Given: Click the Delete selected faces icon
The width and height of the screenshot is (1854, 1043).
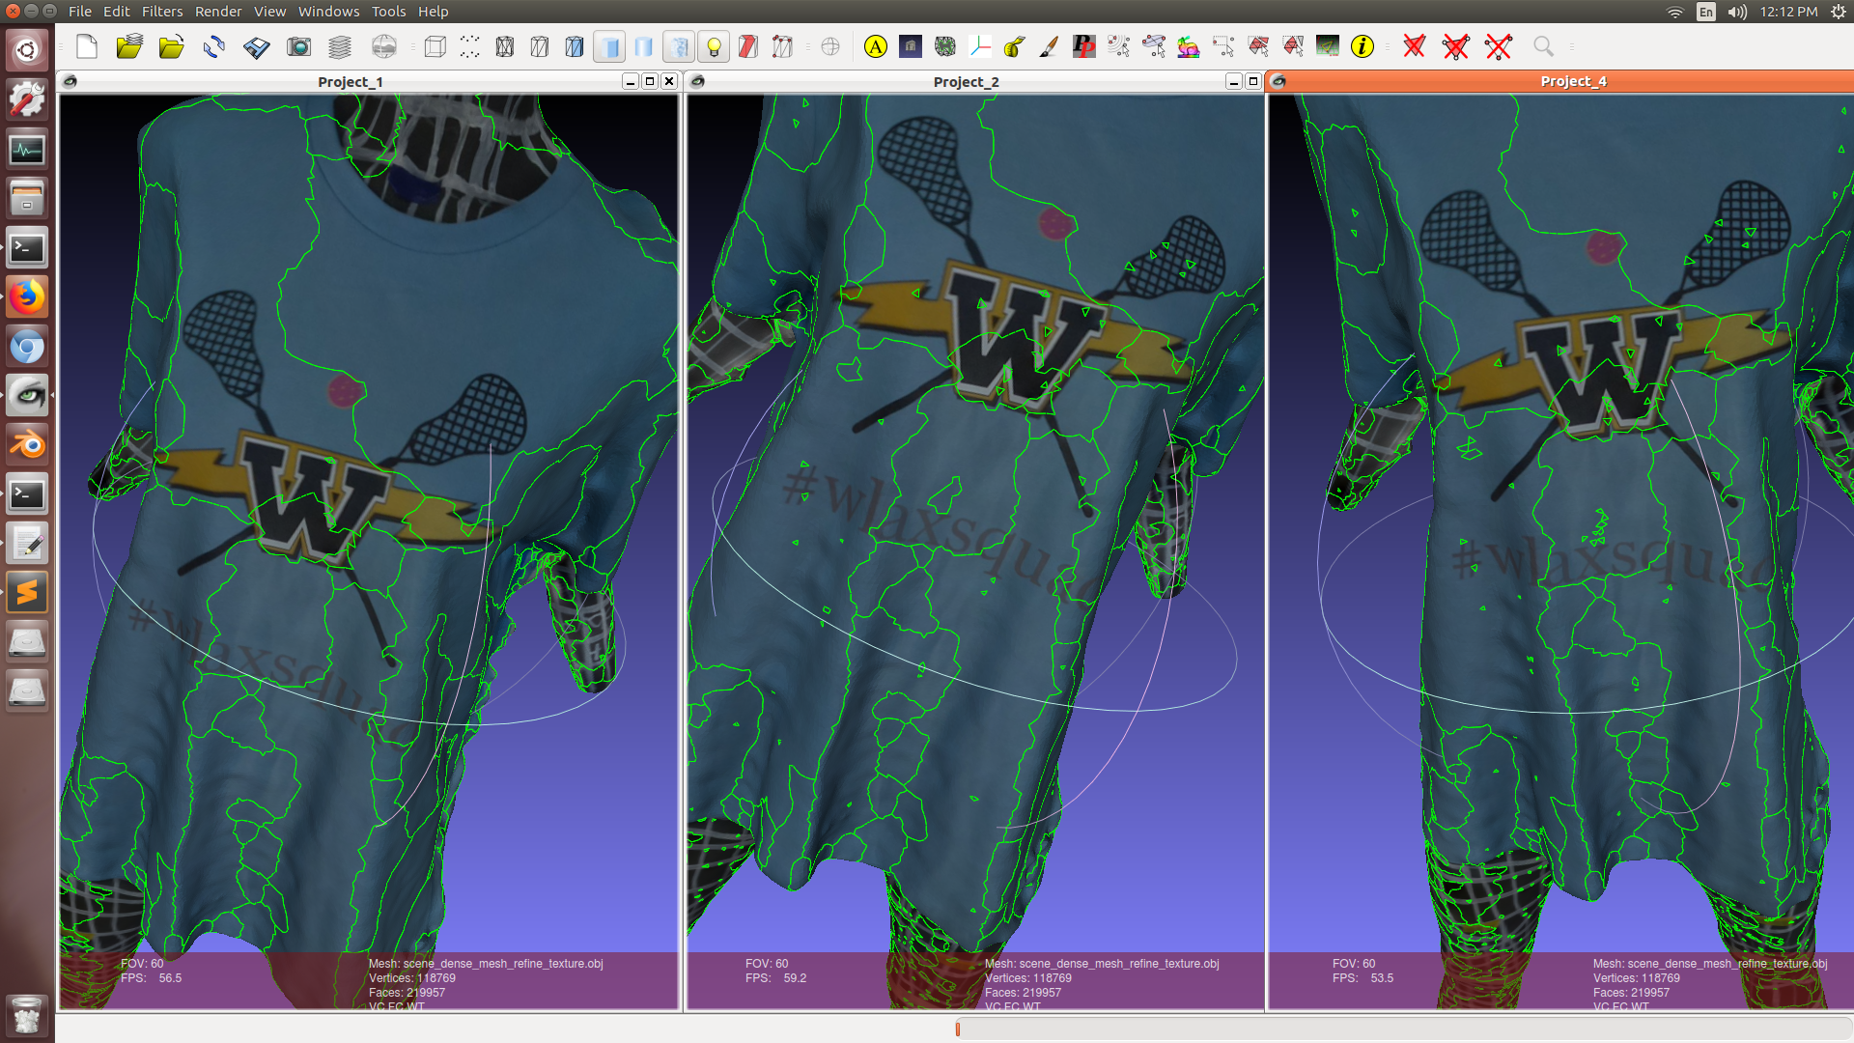Looking at the screenshot, I should coord(1415,46).
